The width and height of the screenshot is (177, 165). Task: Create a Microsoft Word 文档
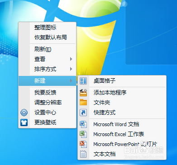(122, 124)
